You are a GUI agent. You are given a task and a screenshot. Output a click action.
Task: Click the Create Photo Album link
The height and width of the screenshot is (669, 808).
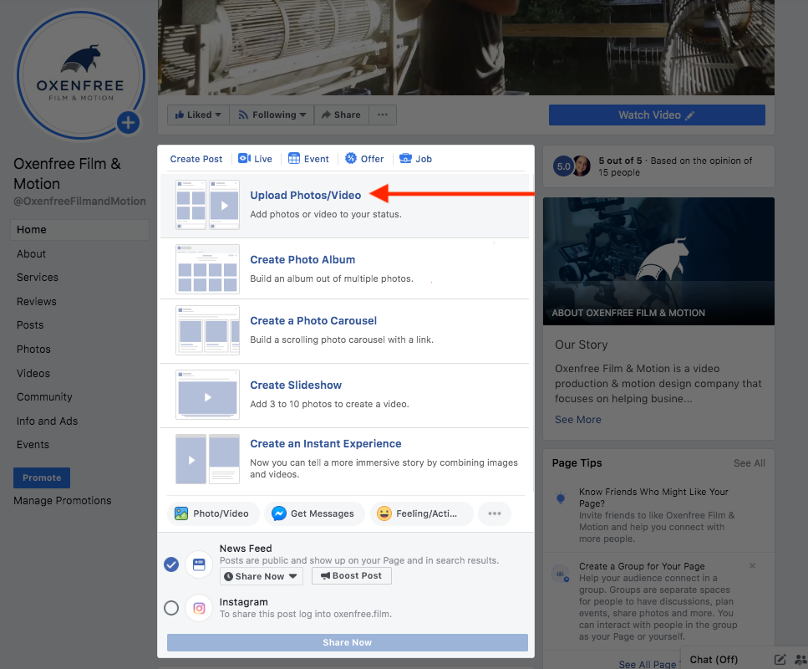click(x=302, y=259)
